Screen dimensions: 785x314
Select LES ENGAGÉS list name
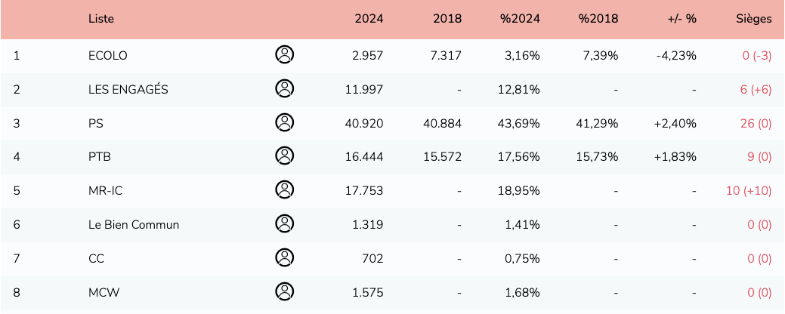pyautogui.click(x=128, y=89)
